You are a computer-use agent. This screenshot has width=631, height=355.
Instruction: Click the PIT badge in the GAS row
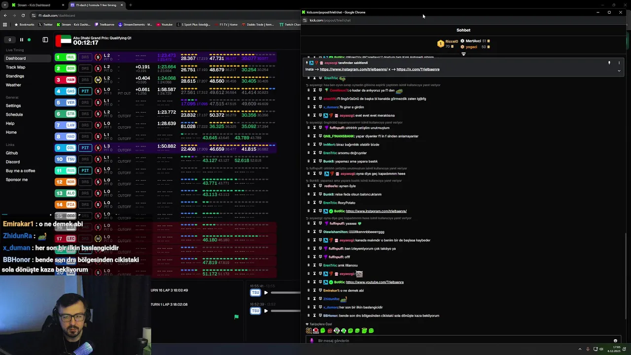pyautogui.click(x=85, y=91)
